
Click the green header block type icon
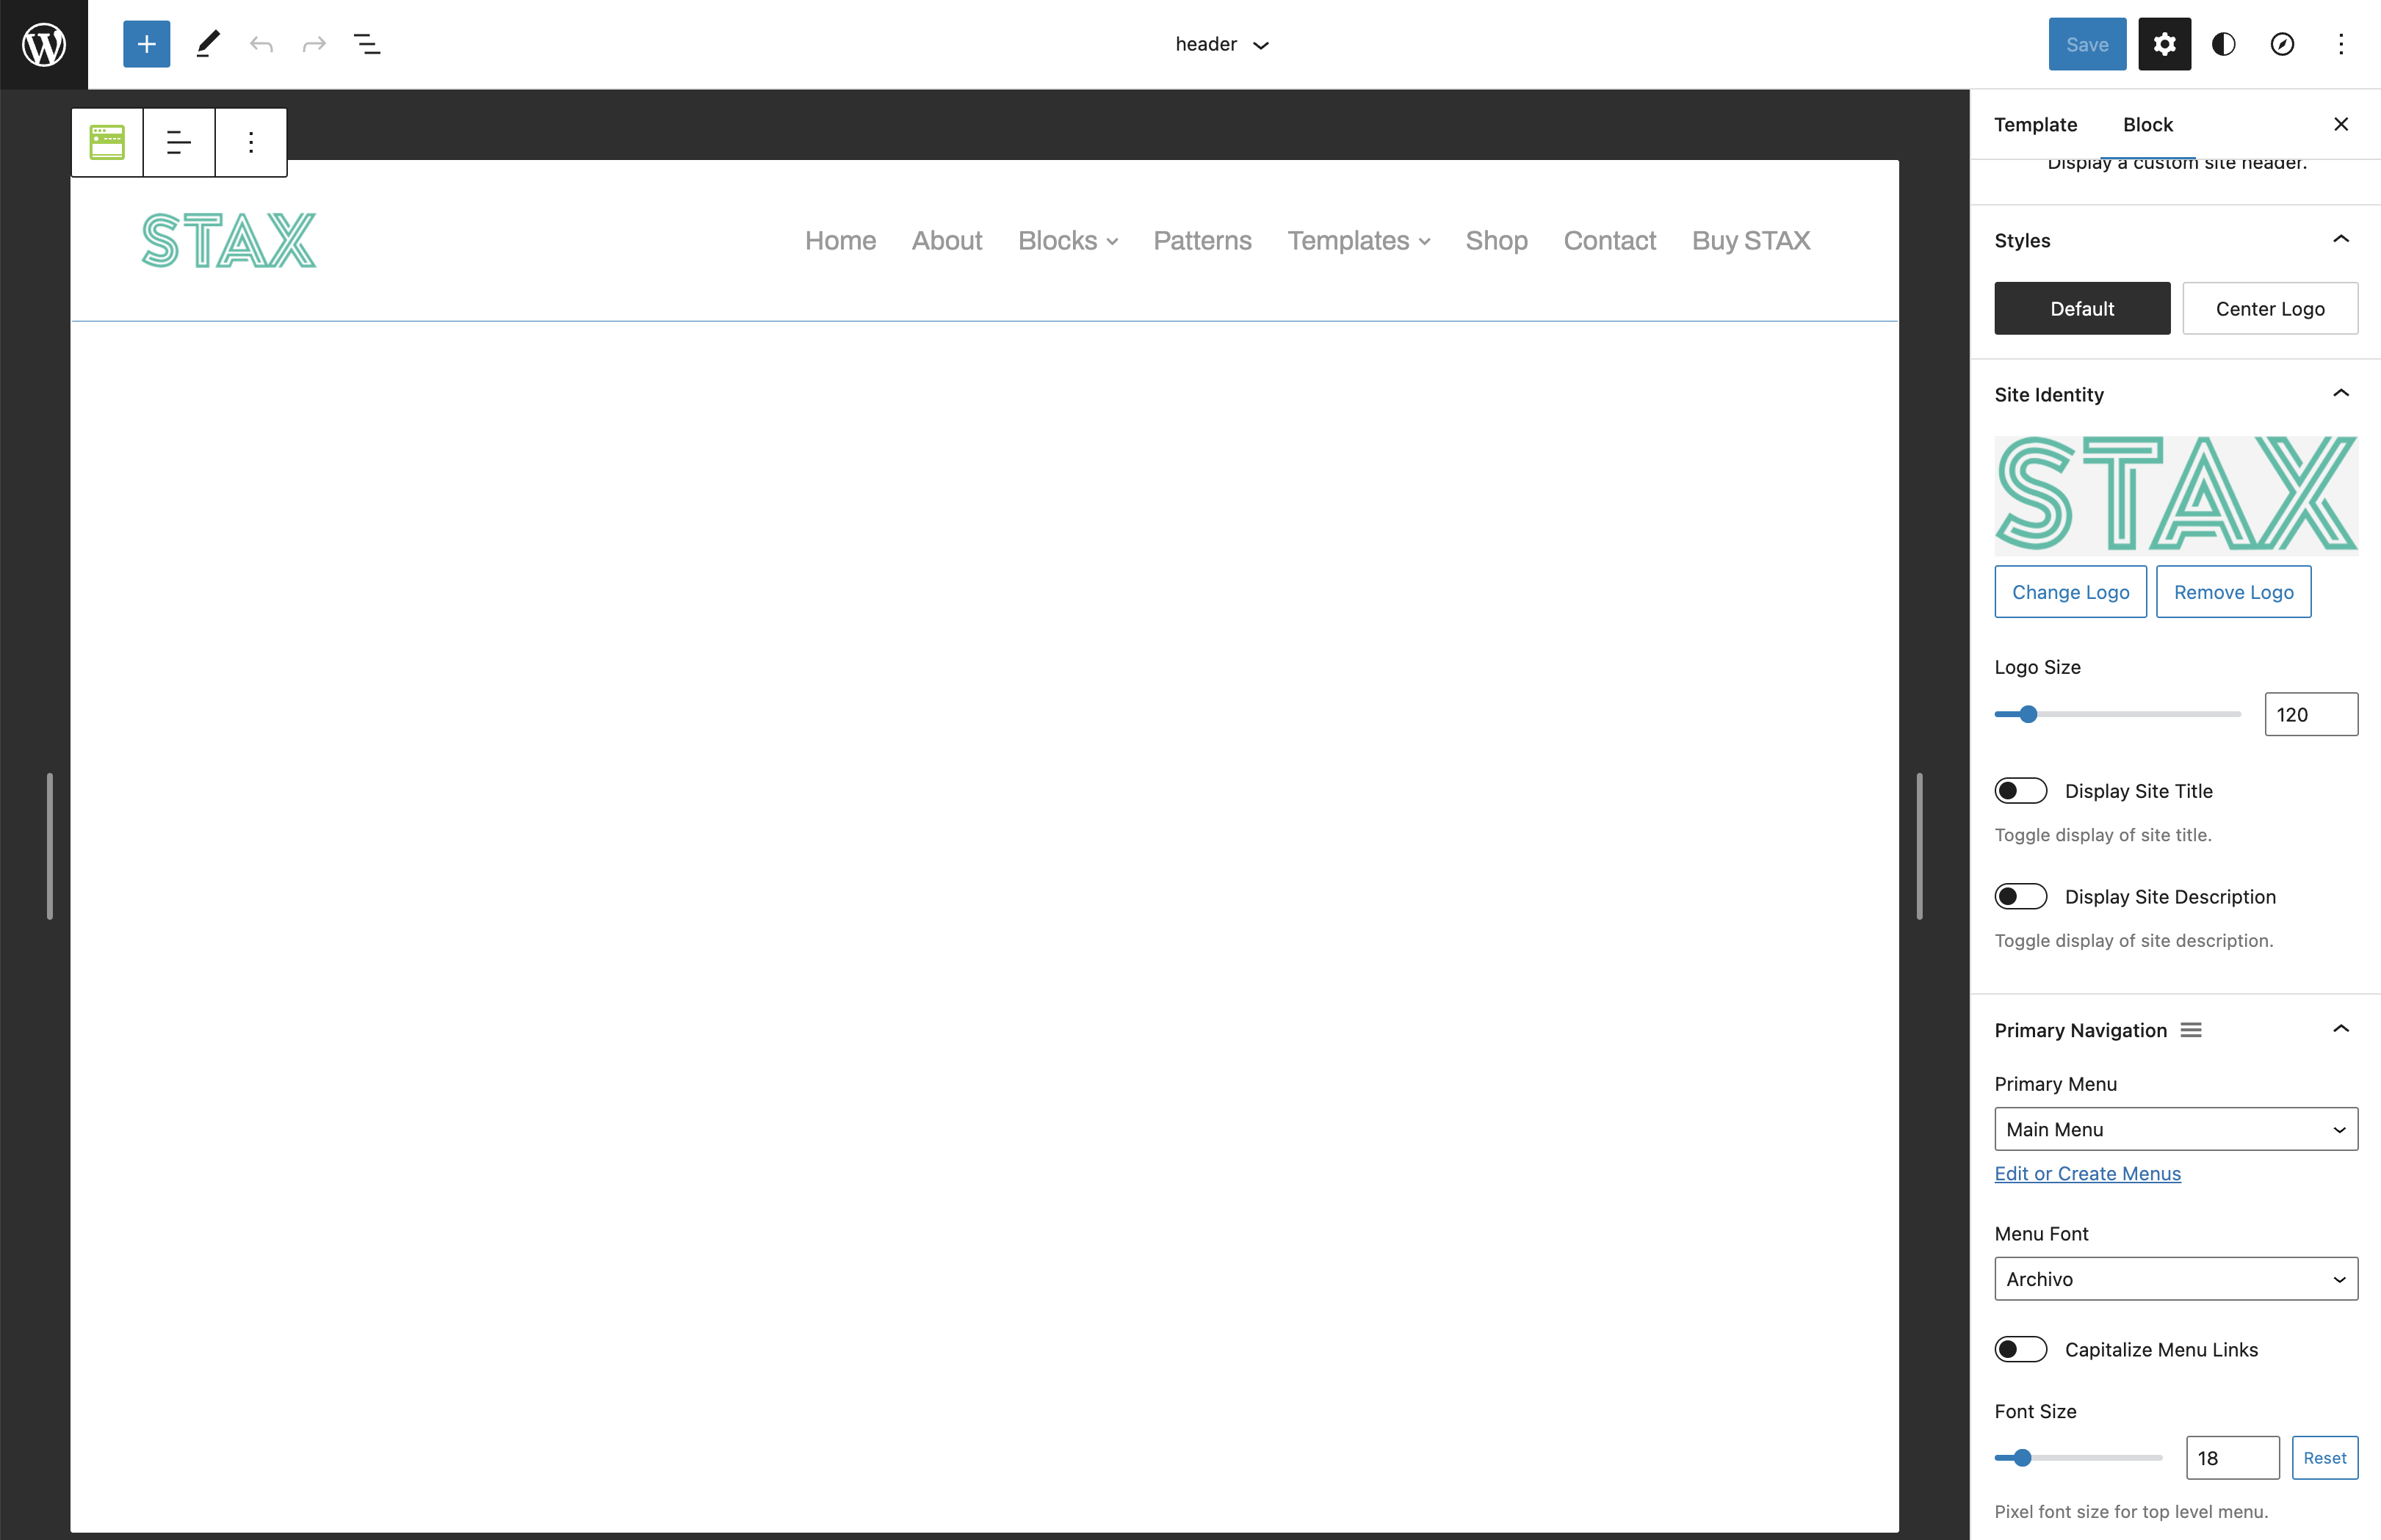pyautogui.click(x=107, y=142)
